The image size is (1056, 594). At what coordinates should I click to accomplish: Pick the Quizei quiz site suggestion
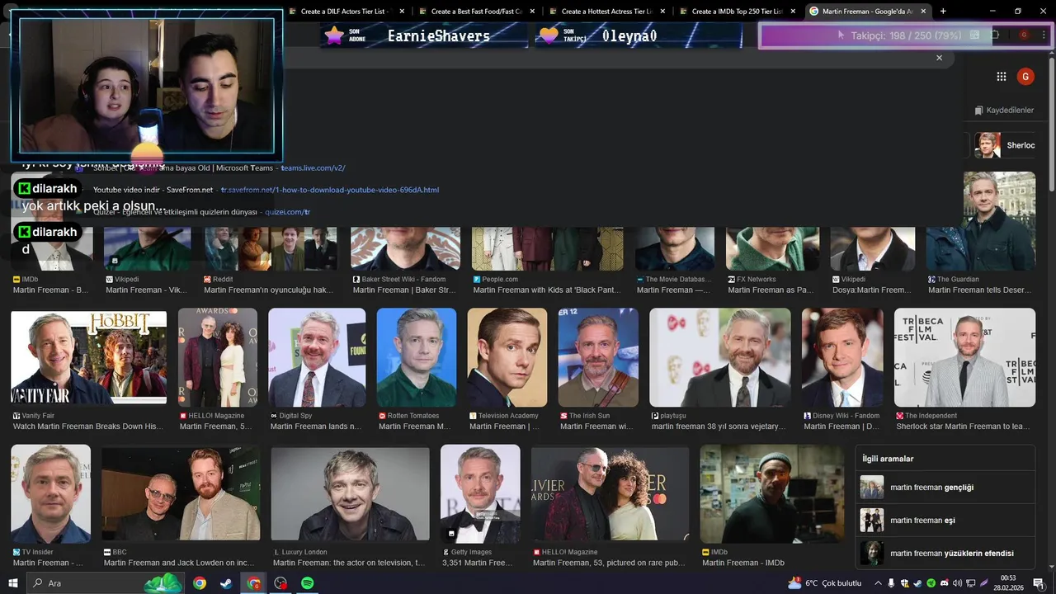click(202, 212)
